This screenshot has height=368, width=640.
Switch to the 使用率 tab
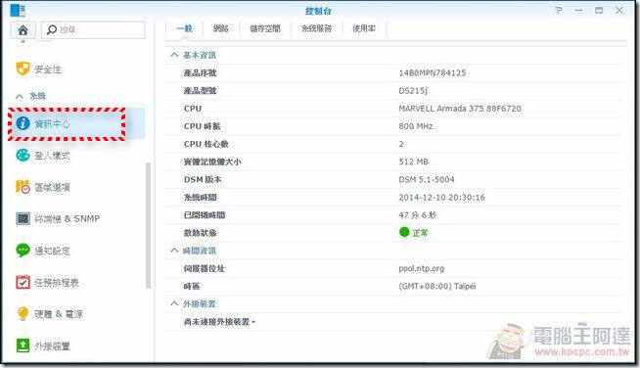coord(364,28)
